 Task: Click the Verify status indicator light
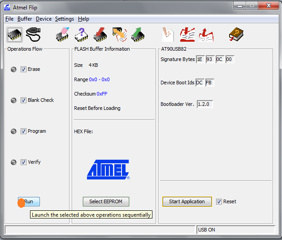(x=13, y=162)
